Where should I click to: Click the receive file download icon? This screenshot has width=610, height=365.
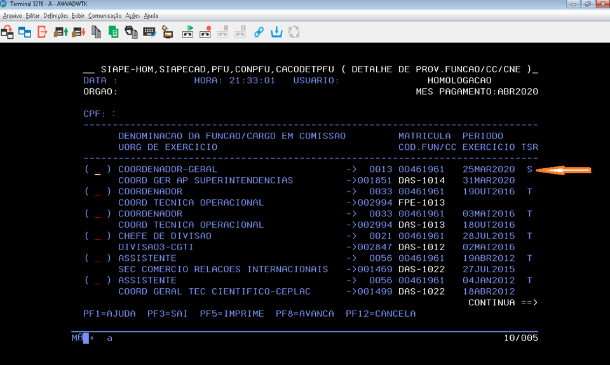point(78,31)
